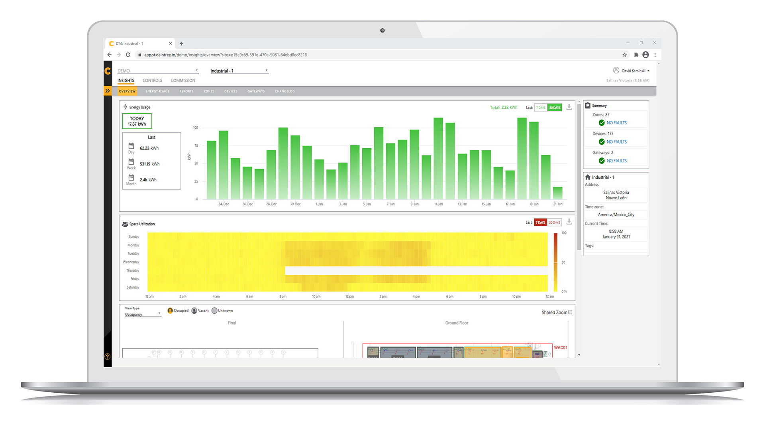Screen dimensions: 765x425
Task: Open the ENERGY USAGE sub-tab
Action: click(157, 91)
